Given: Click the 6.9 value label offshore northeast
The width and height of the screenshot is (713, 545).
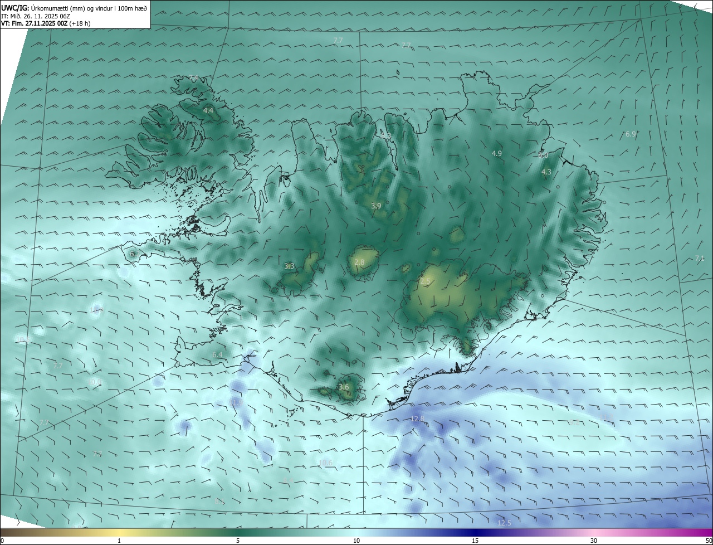Looking at the screenshot, I should coord(631,134).
